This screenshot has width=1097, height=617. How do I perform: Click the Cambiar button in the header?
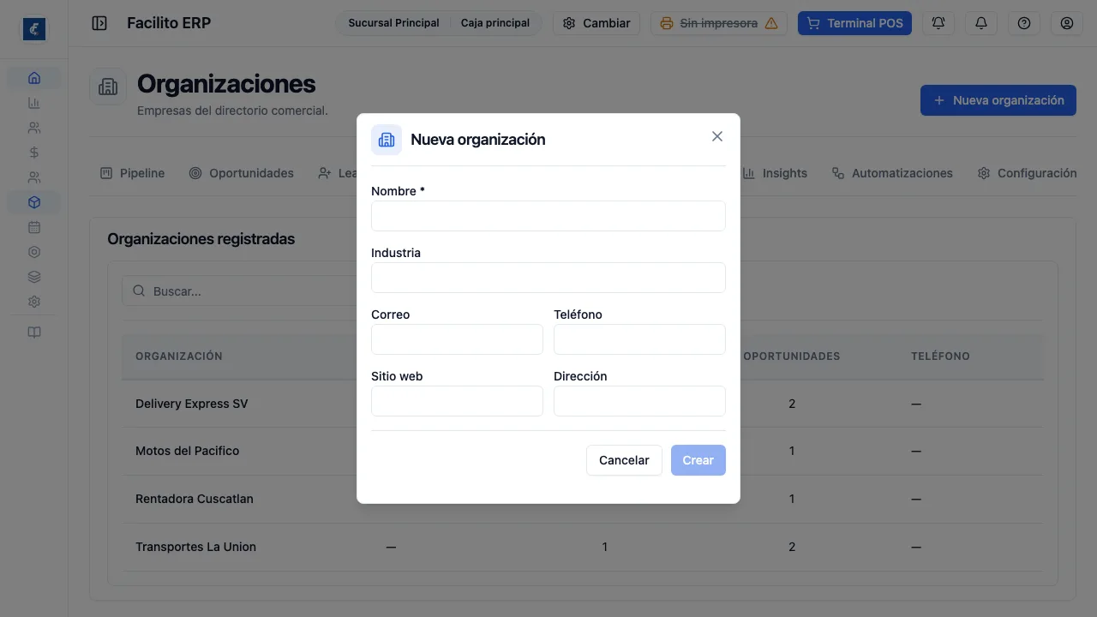point(596,23)
